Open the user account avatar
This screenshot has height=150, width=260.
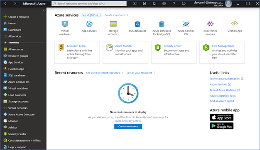(x=228, y=3)
